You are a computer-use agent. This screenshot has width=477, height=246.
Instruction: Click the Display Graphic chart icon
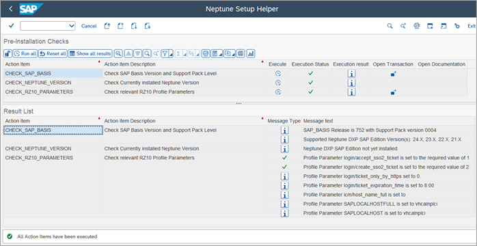251,54
